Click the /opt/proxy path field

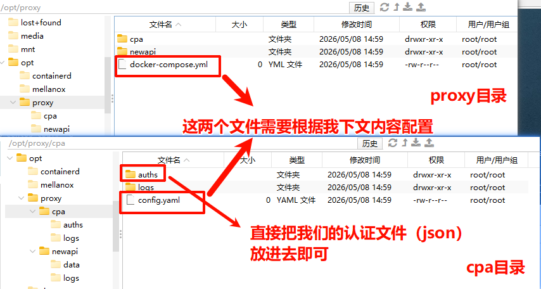coord(174,7)
